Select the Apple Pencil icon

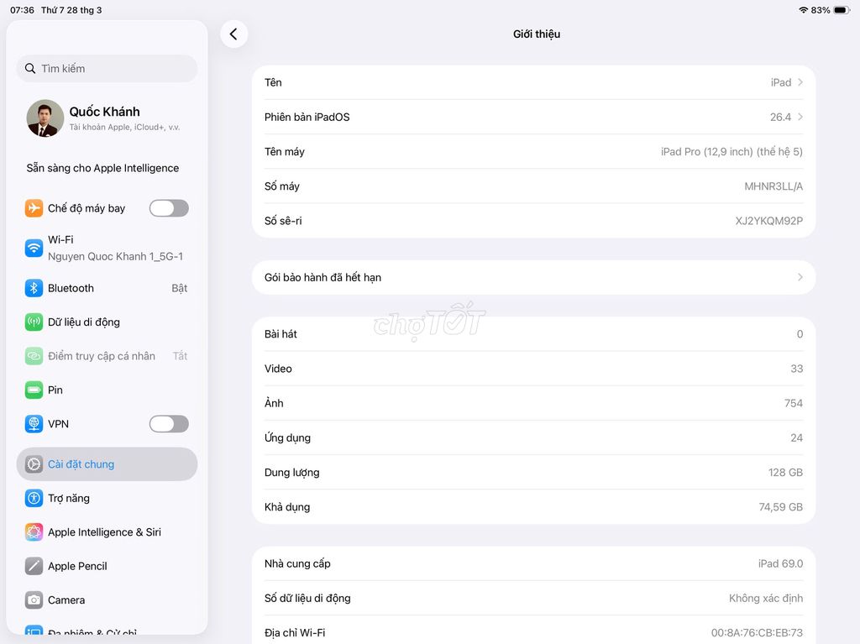click(x=34, y=566)
